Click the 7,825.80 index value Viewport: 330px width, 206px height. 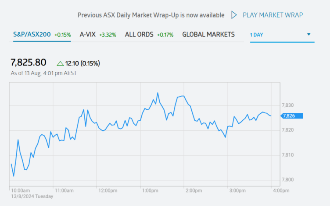point(29,63)
